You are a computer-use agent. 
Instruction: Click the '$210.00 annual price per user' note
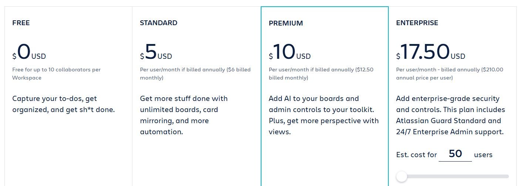tap(450, 74)
